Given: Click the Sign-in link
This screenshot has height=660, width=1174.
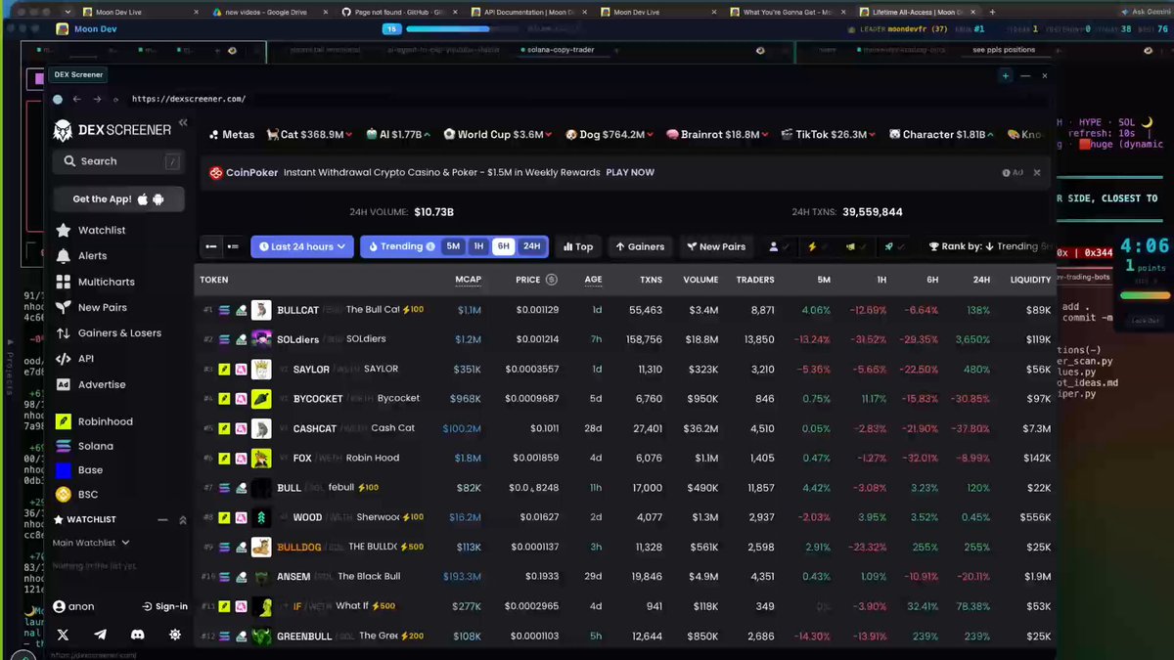Looking at the screenshot, I should tap(164, 606).
